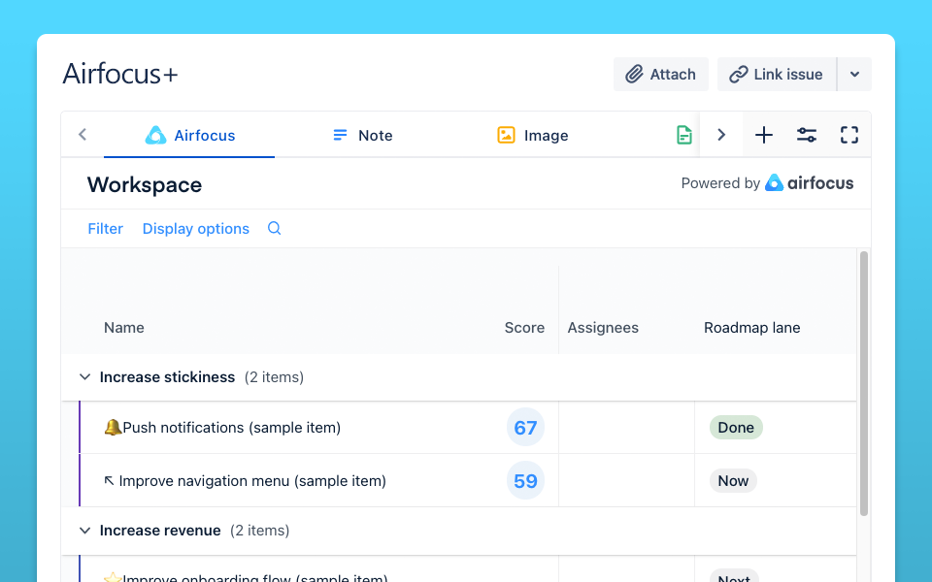Image resolution: width=932 pixels, height=582 pixels.
Task: Open Display options
Action: (x=195, y=229)
